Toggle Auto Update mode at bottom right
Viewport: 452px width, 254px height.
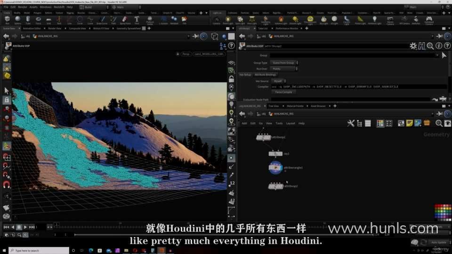438,243
